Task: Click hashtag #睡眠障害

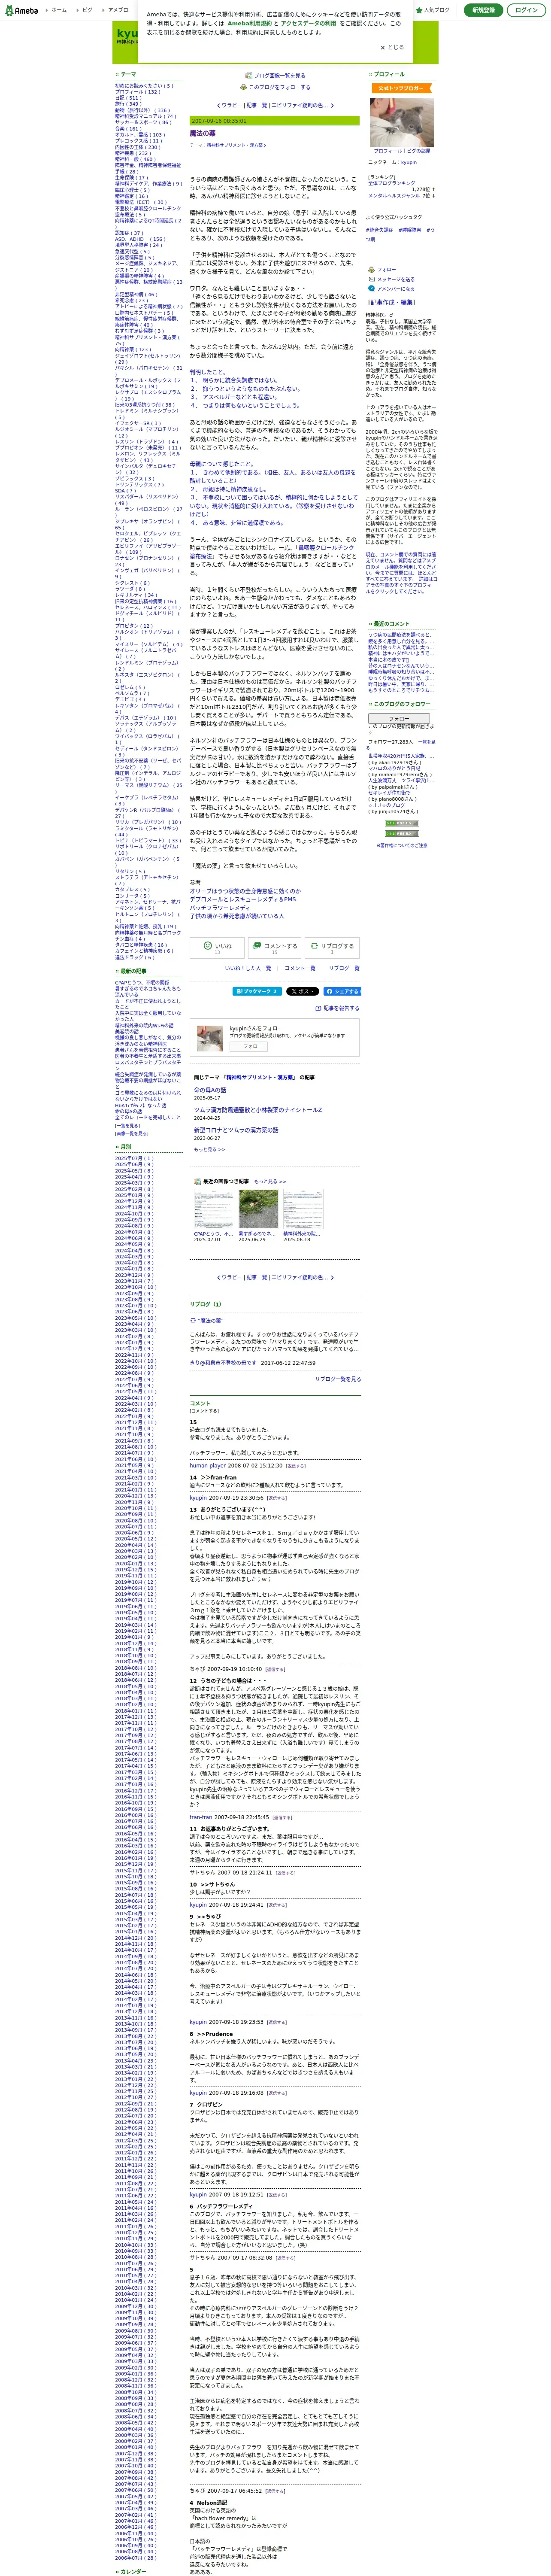Action: tap(410, 230)
